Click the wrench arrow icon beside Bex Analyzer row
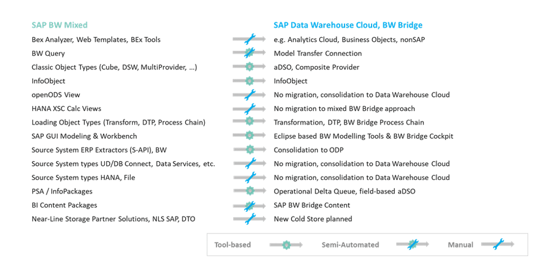Viewport: 552px width, 273px height. click(x=249, y=39)
